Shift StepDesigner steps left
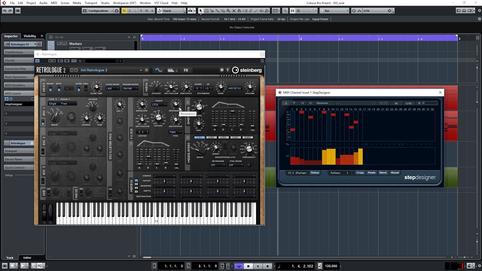Image resolution: width=482 pixels, height=271 pixels. pos(302,103)
